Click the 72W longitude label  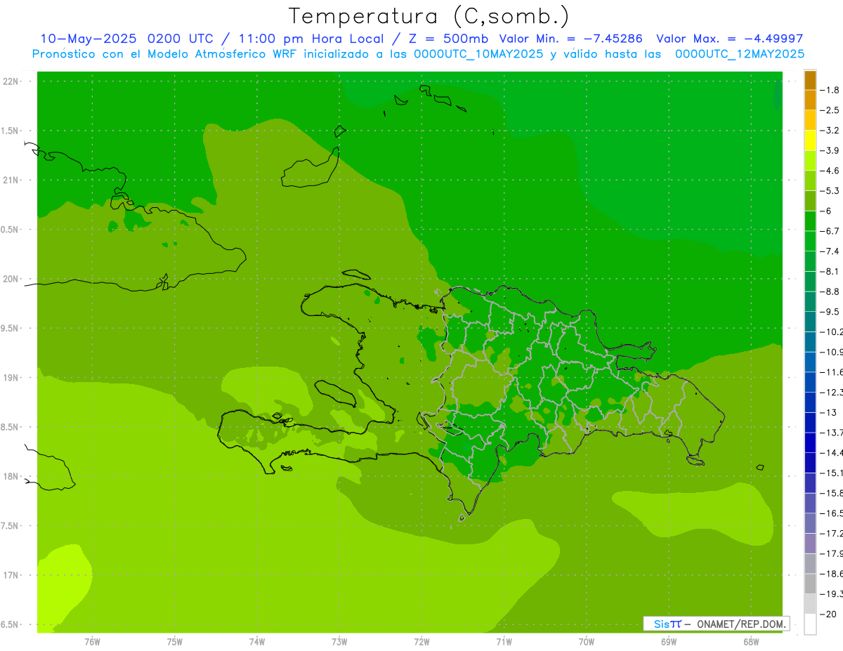click(421, 642)
